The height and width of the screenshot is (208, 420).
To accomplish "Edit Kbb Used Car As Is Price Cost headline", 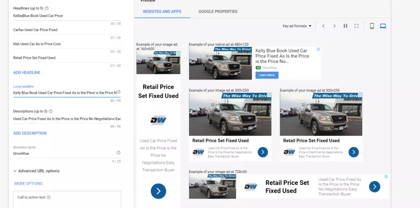I will [67, 44].
